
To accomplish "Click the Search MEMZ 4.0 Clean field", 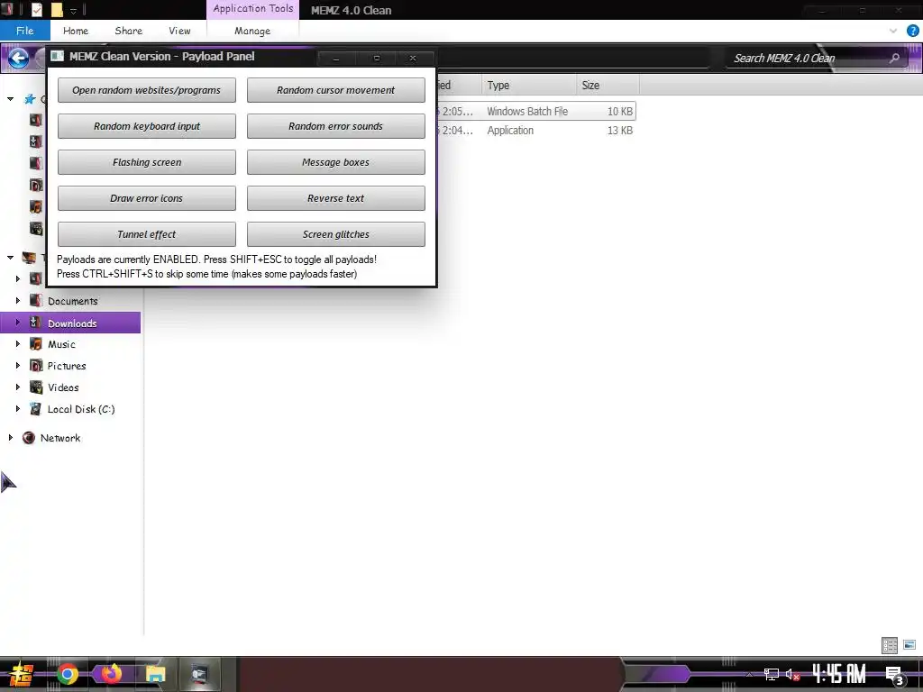I will coord(815,58).
